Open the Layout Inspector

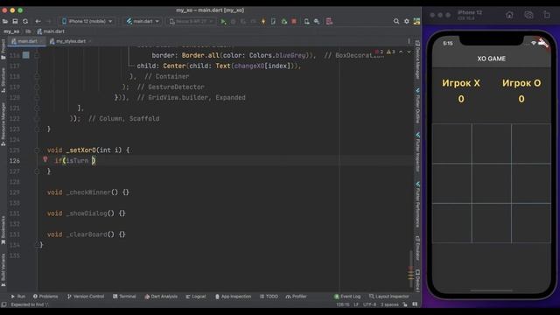[388, 297]
